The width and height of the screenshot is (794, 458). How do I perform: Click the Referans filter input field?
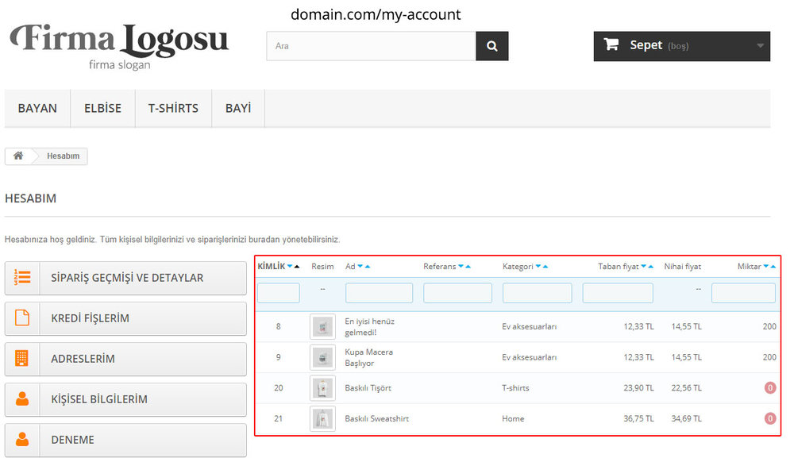coord(458,293)
